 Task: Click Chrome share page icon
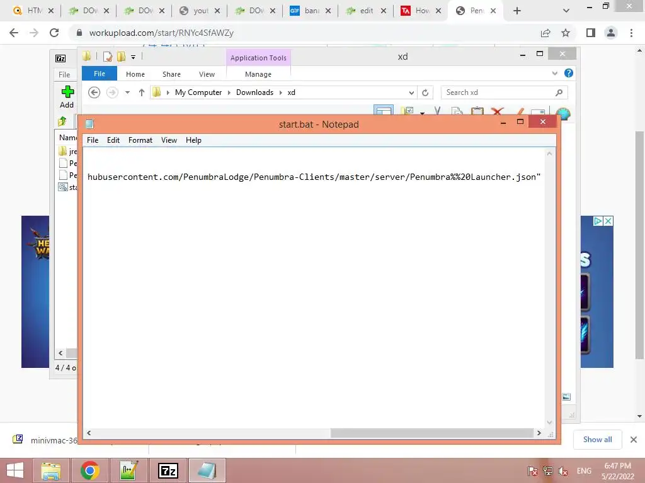tap(545, 33)
